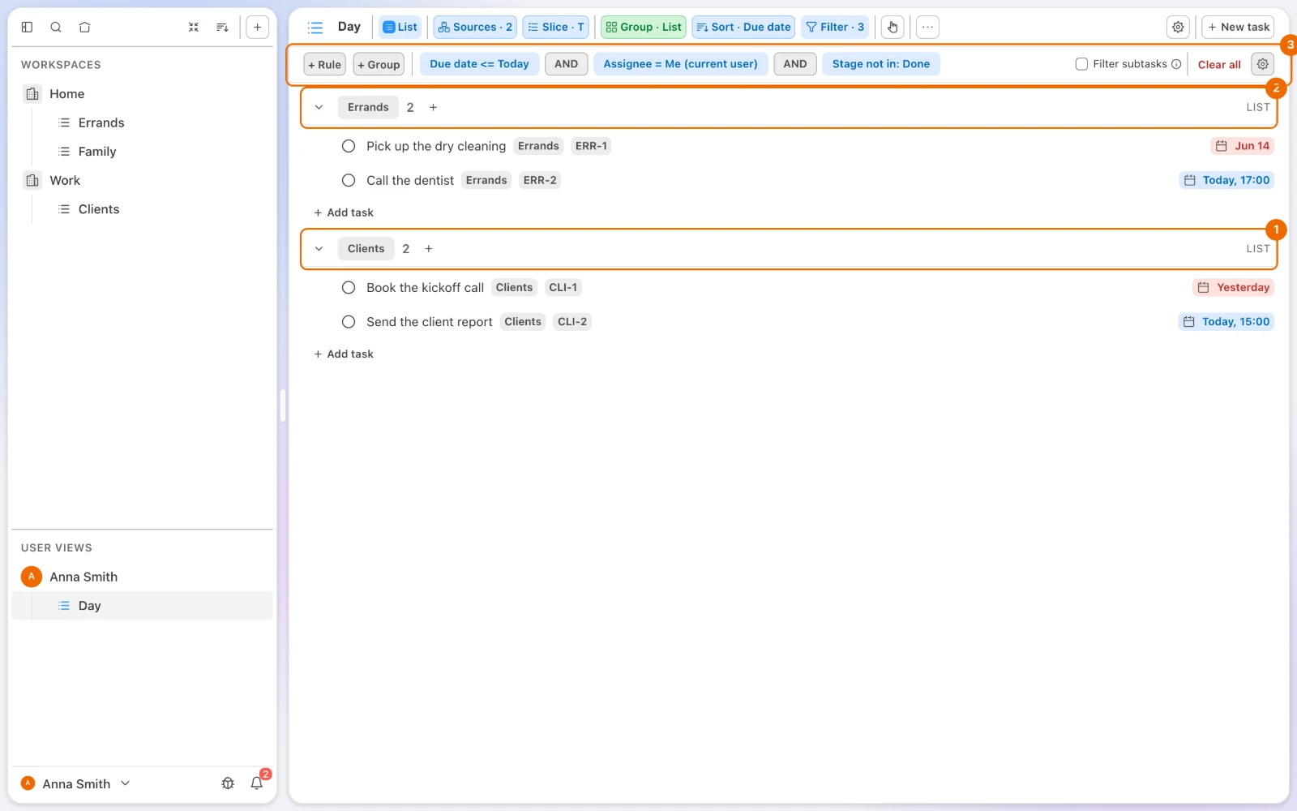This screenshot has height=811, width=1297.
Task: Collapse all sidebar items icon
Action: click(x=194, y=27)
